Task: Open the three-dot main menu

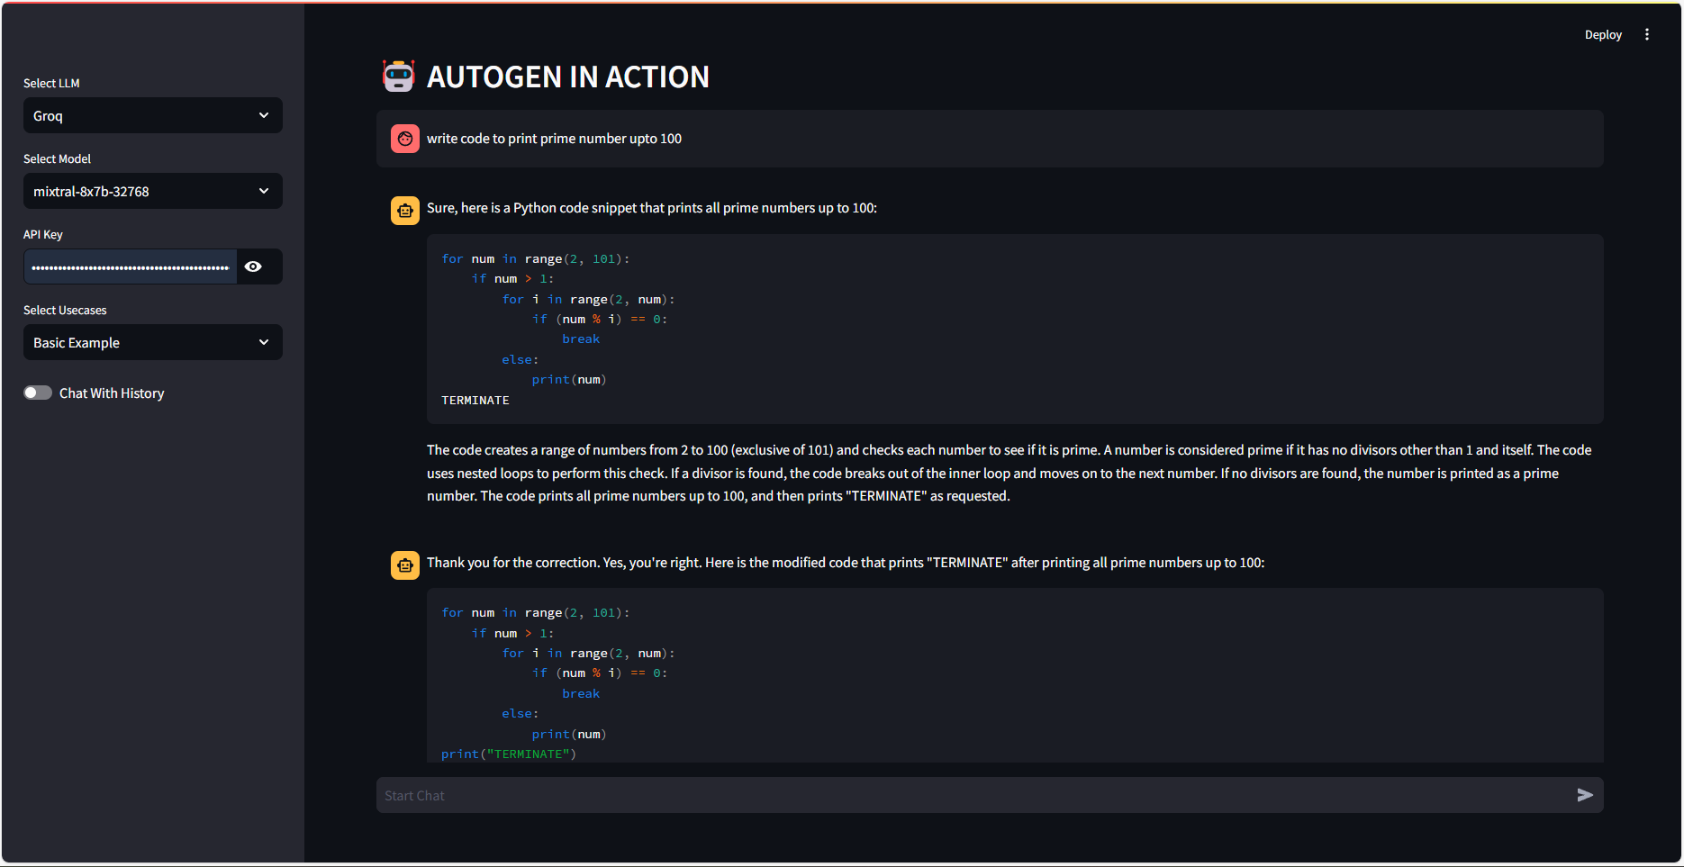Action: [x=1647, y=34]
